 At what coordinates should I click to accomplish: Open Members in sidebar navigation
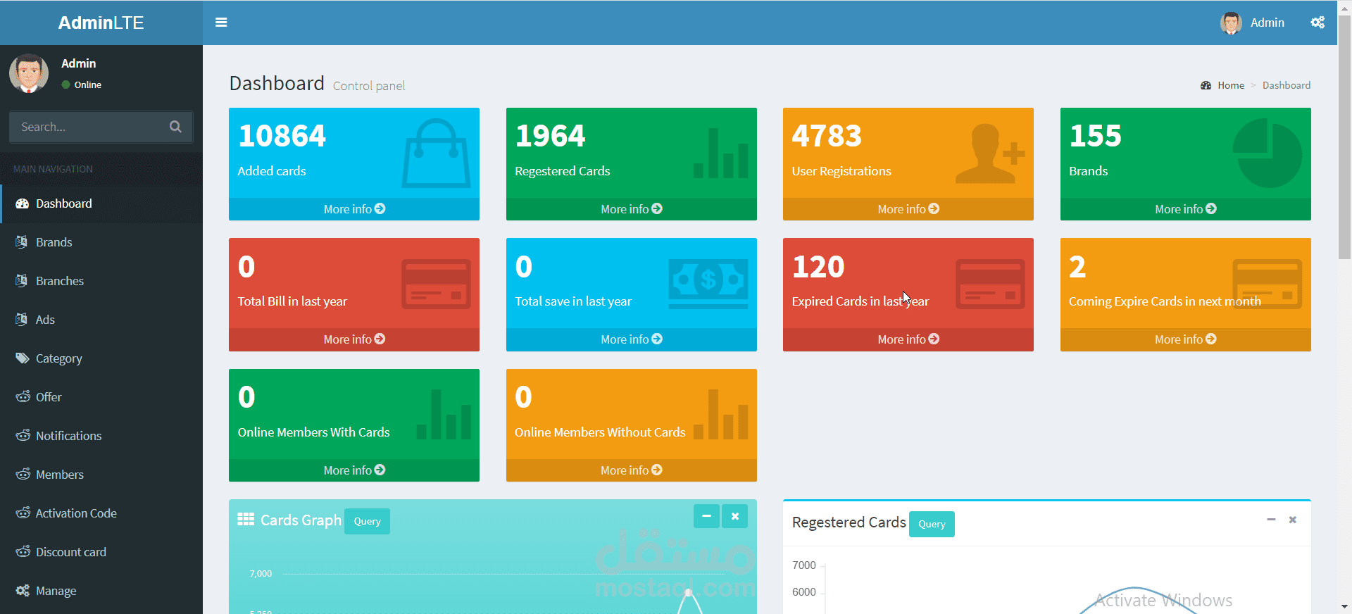click(x=101, y=475)
